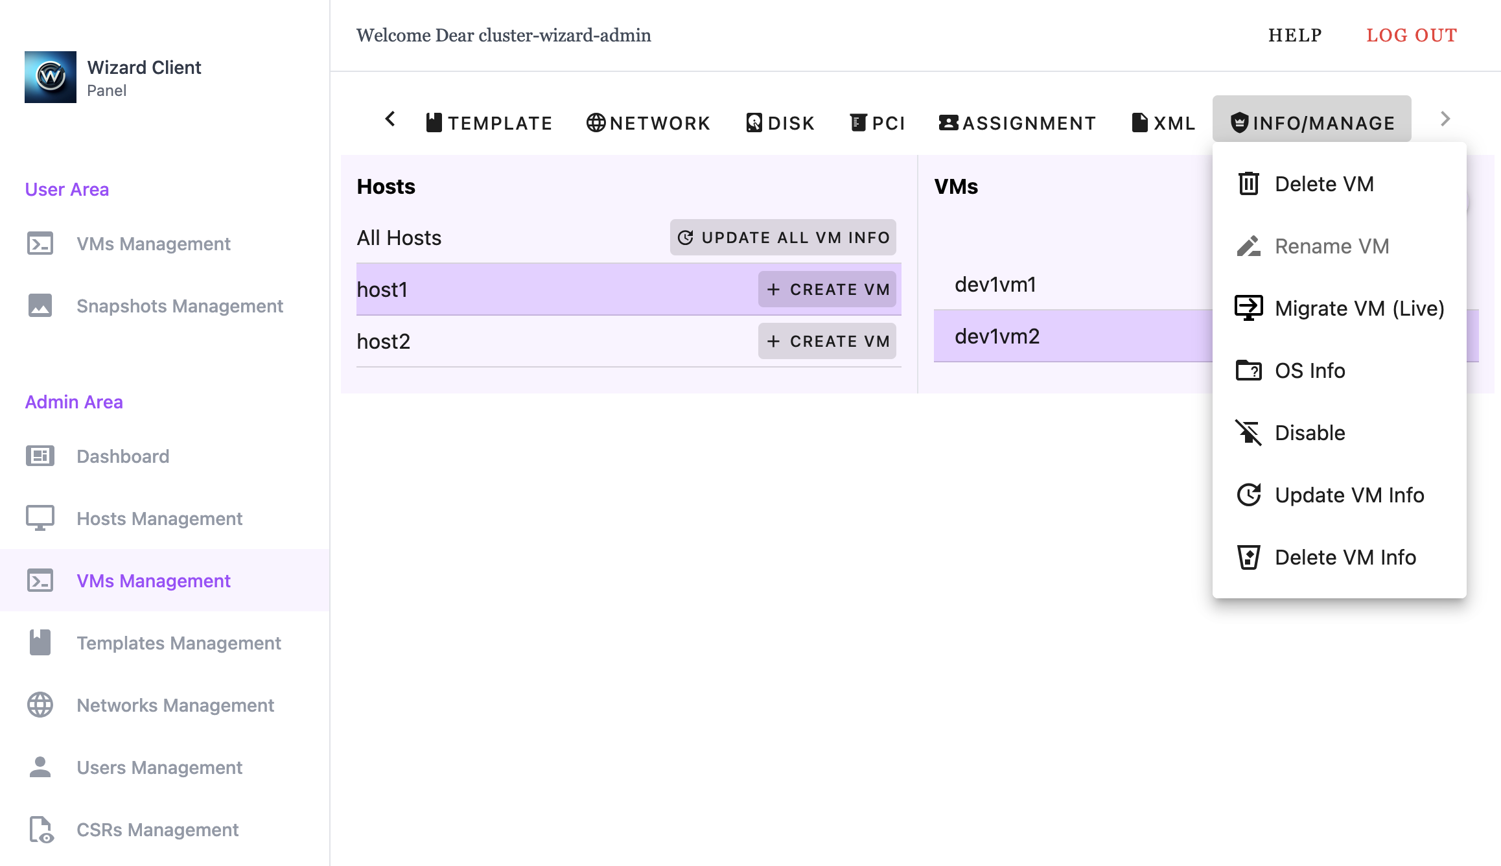
Task: Click the Hosts Management monitor icon
Action: point(40,518)
